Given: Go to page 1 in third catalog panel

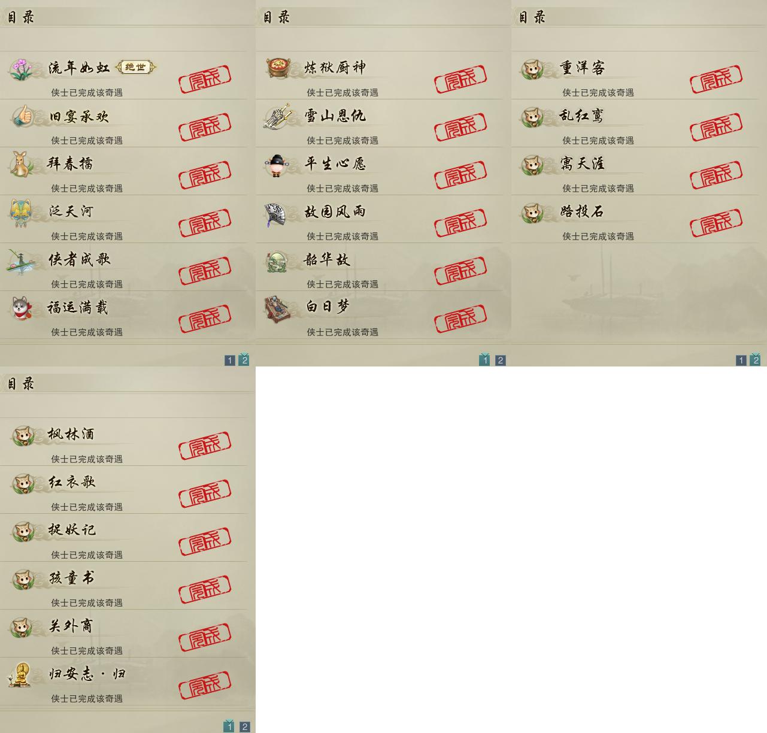Looking at the screenshot, I should click(x=741, y=360).
